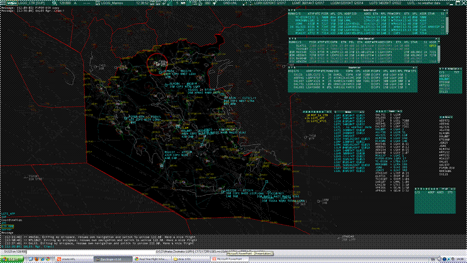Click the LGGG_CTR [SUP] callsign in toolbar

32,3
